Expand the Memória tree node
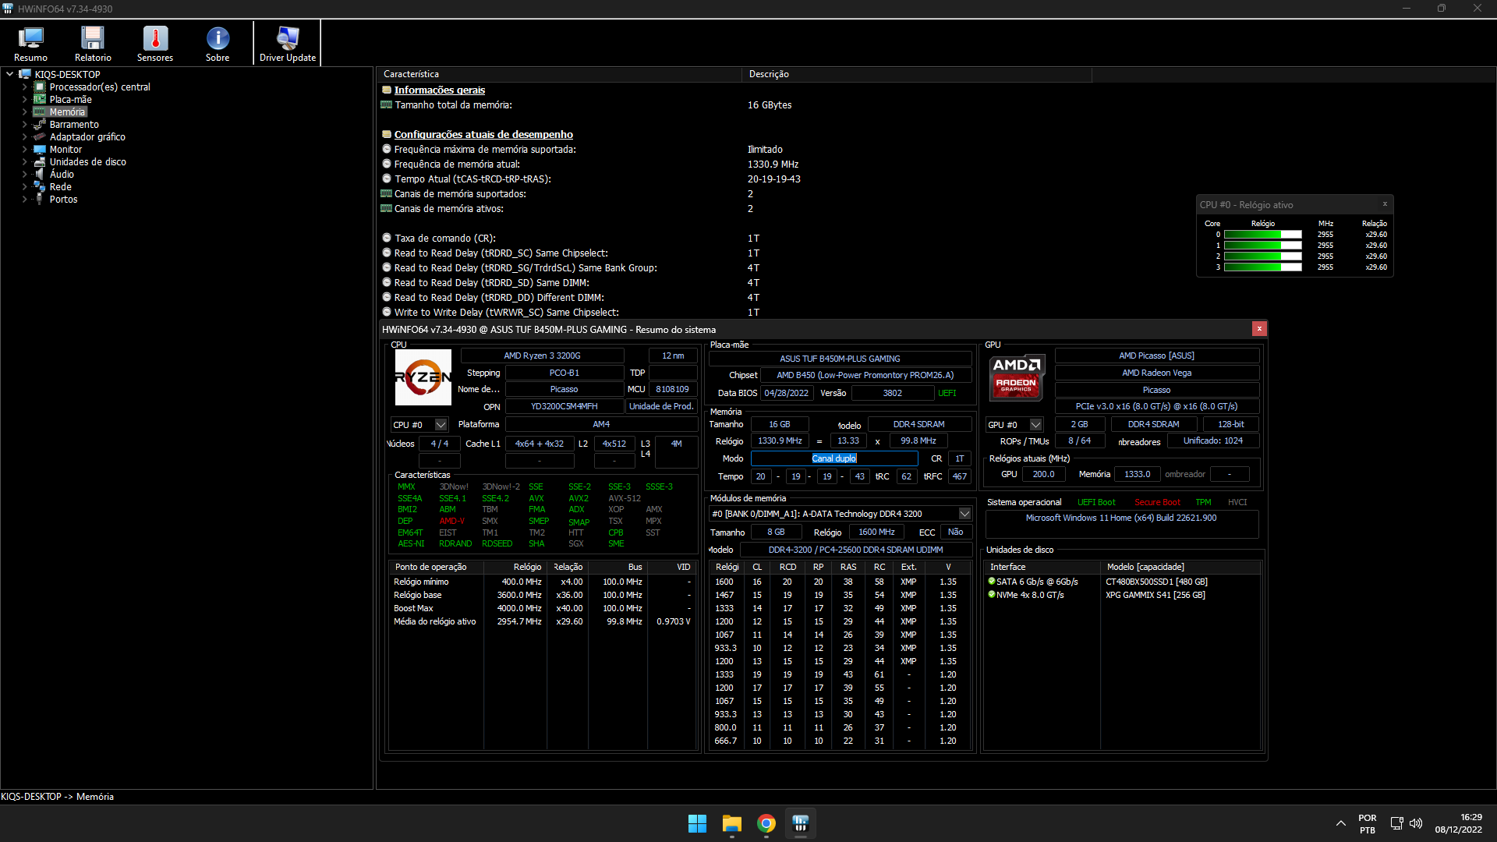This screenshot has width=1497, height=842. point(24,111)
